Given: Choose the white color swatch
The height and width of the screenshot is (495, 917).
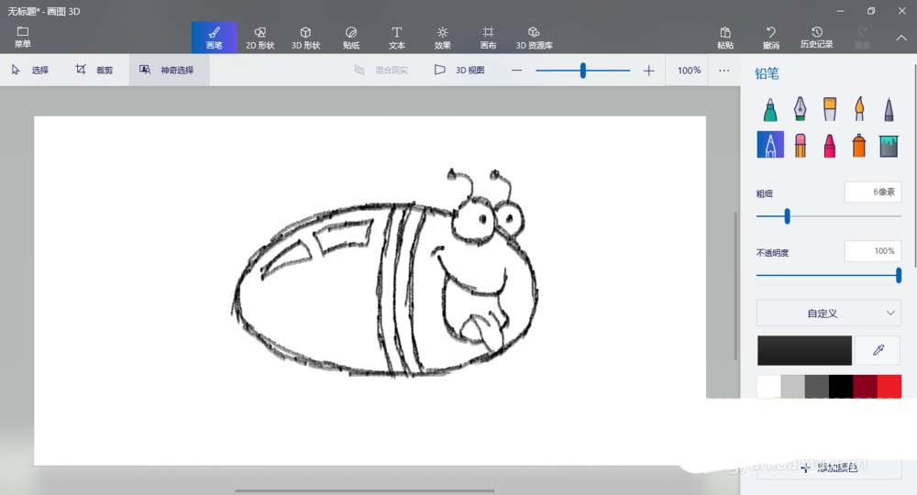Looking at the screenshot, I should tap(768, 387).
